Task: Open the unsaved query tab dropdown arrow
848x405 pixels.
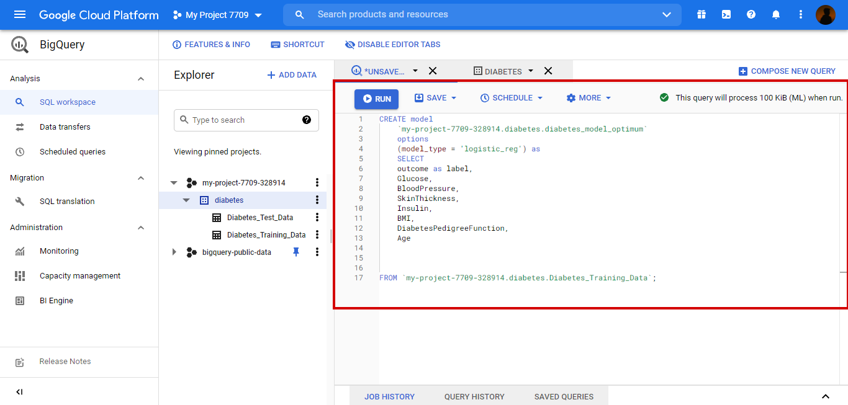Action: (x=415, y=71)
